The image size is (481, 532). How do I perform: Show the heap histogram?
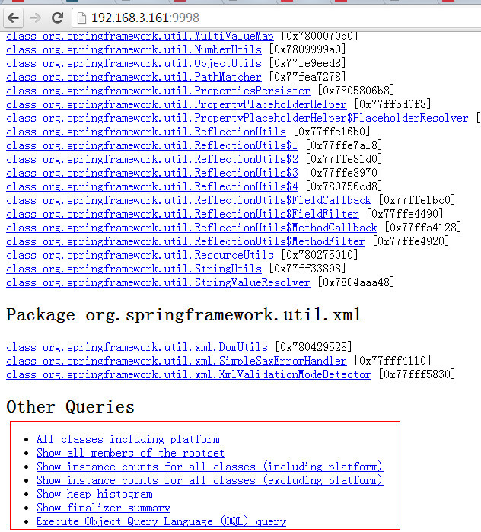coord(94,494)
